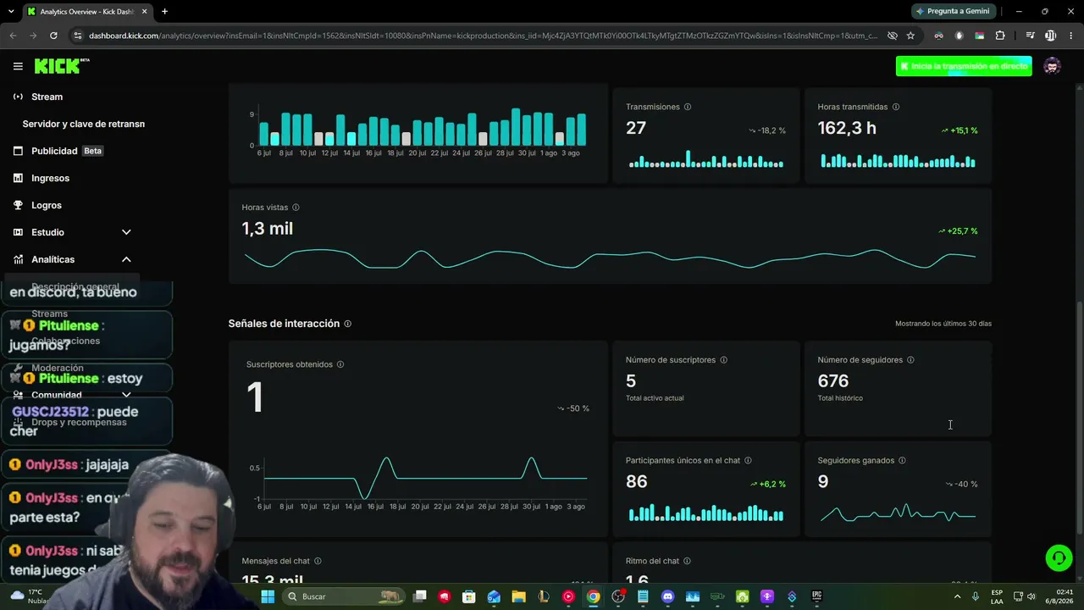
Task: Open the Stream section icon
Action: [18, 97]
